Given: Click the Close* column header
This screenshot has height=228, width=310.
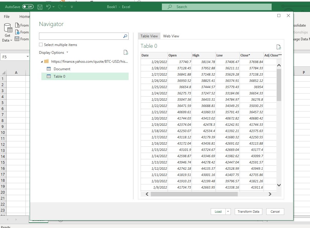Looking at the screenshot, I should [x=252, y=55].
